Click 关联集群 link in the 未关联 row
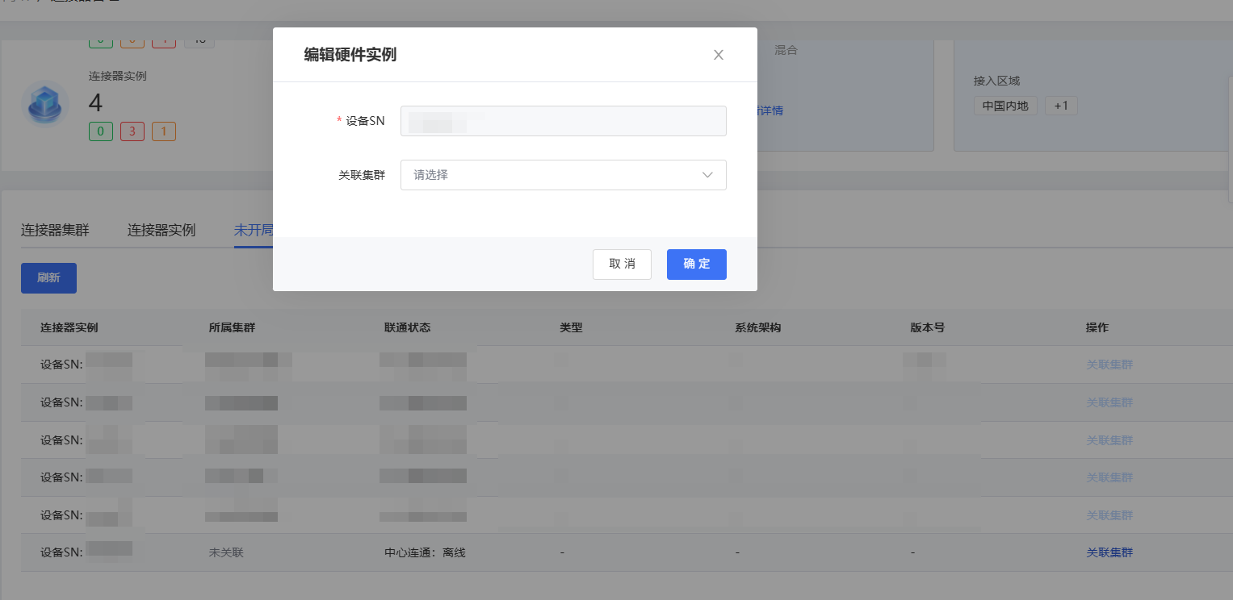 [1109, 553]
